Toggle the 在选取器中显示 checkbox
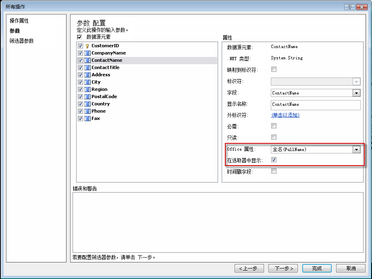 (x=274, y=159)
